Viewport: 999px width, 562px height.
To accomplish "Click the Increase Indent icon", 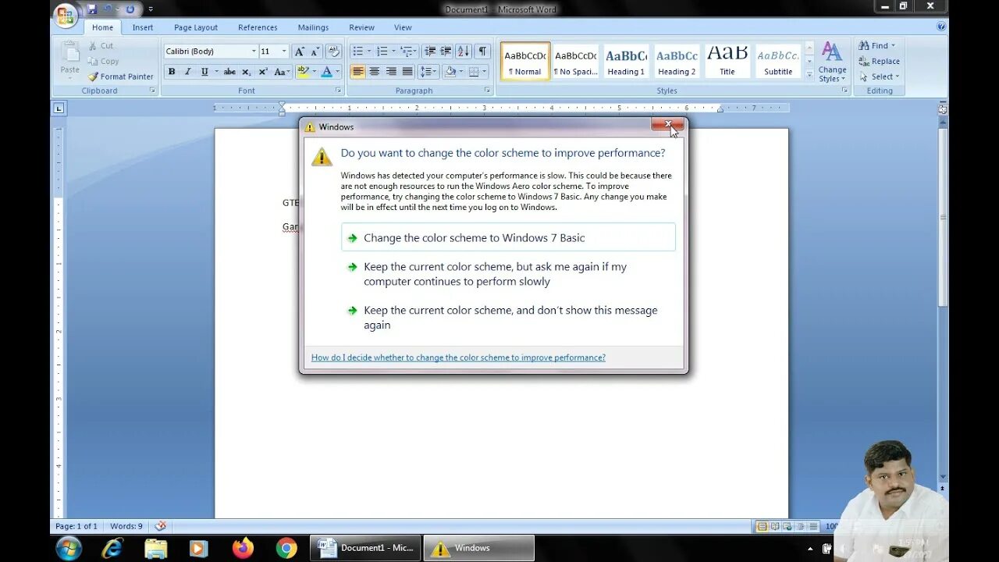I will click(x=446, y=52).
